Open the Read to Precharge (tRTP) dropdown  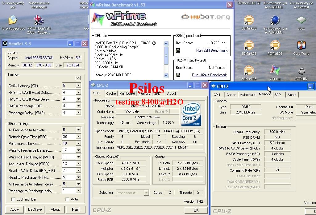coord(78,177)
